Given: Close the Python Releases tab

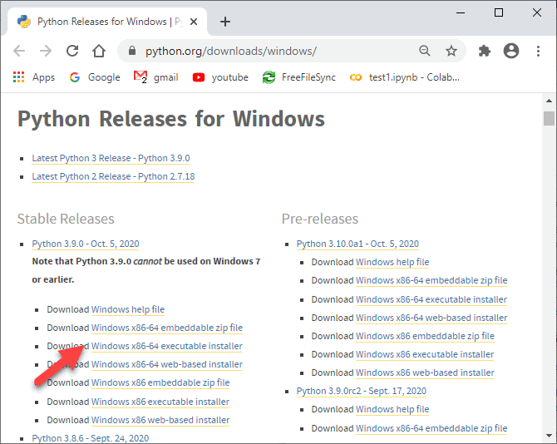Looking at the screenshot, I should (194, 22).
